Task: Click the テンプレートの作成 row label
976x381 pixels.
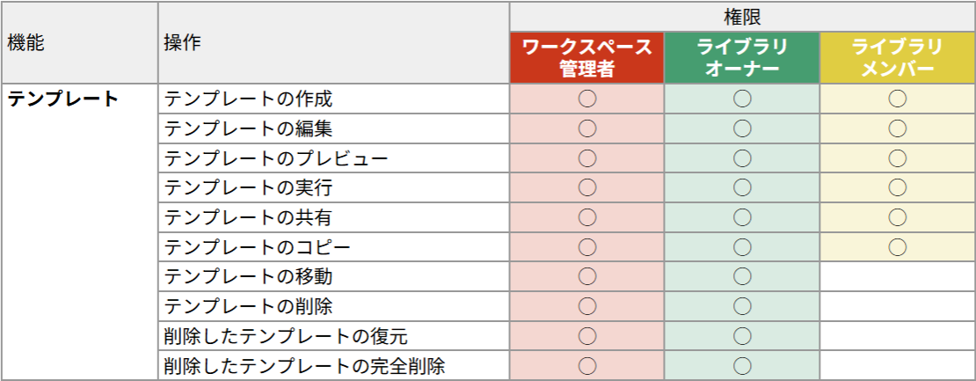Action: pyautogui.click(x=249, y=99)
